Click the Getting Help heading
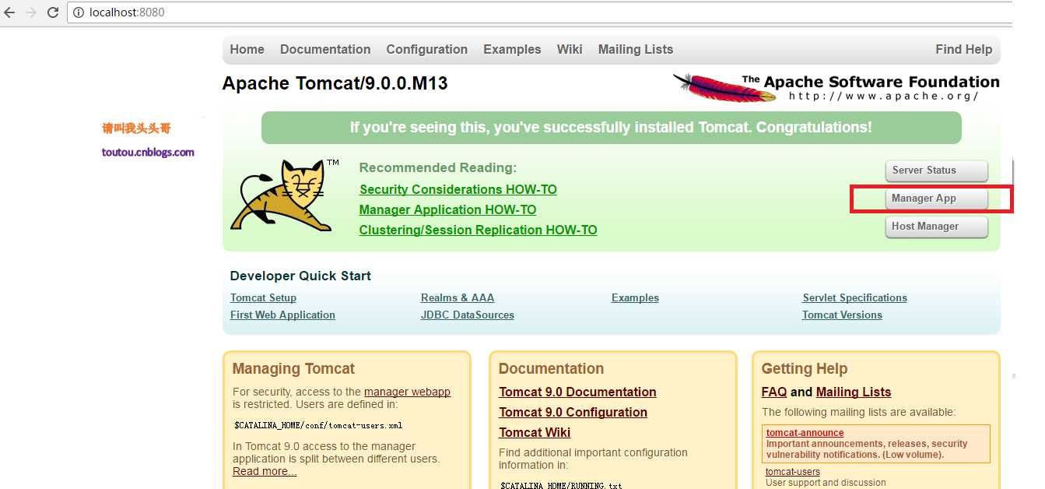Viewport: 1045px width, 489px height. point(805,369)
